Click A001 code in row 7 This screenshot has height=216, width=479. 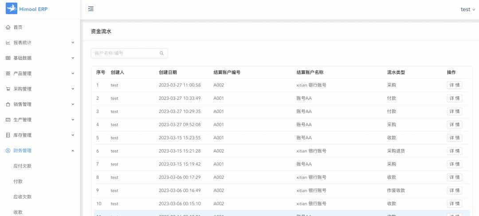click(x=219, y=164)
